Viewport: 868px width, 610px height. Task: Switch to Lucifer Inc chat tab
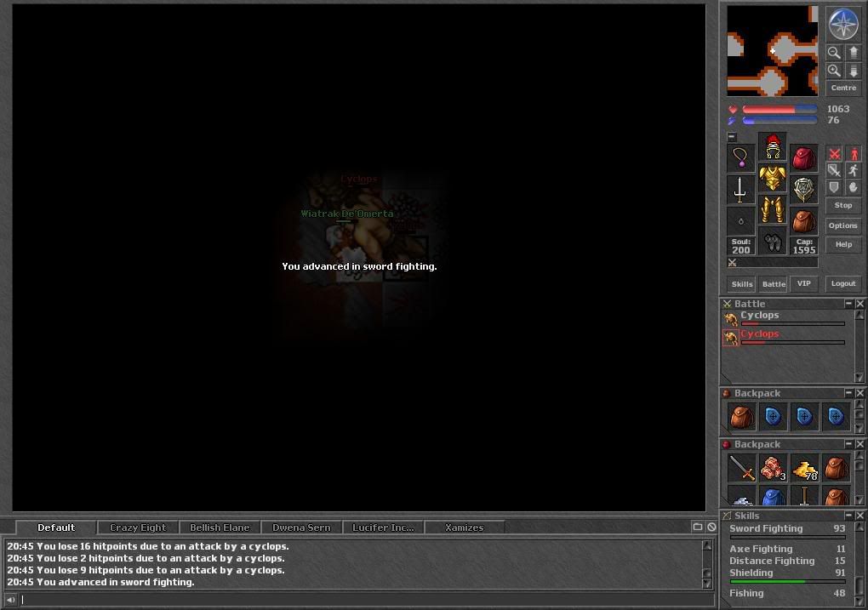383,527
